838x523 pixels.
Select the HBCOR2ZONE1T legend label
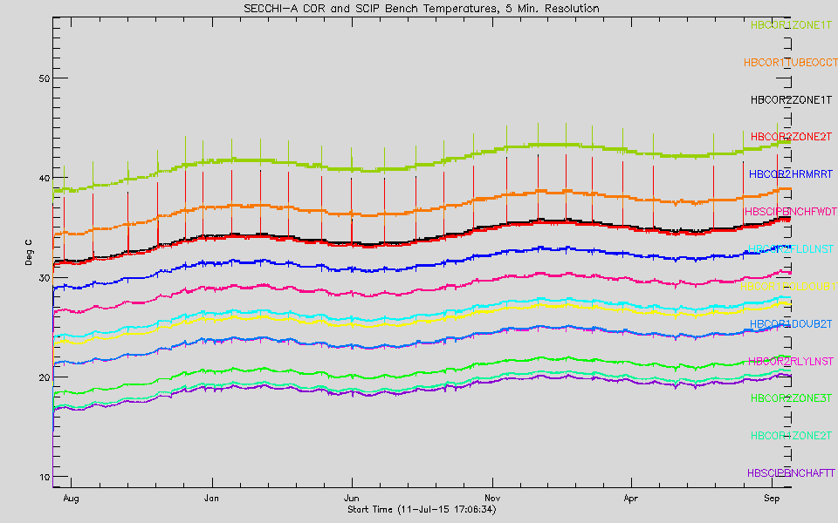click(x=791, y=99)
